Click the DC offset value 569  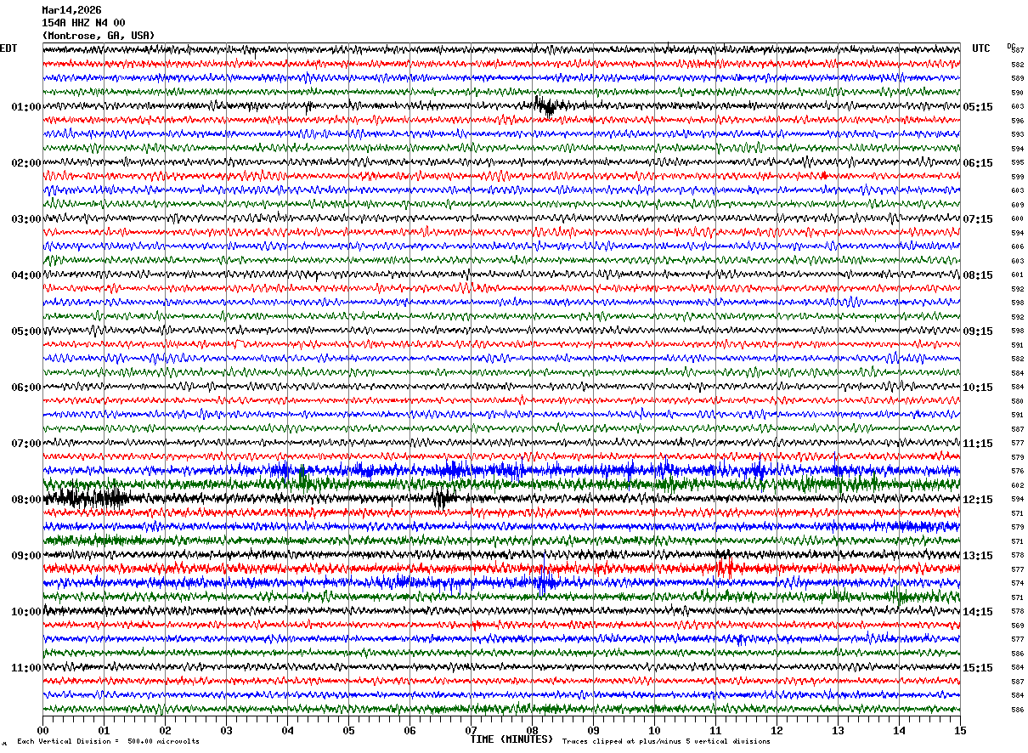tap(1017, 626)
